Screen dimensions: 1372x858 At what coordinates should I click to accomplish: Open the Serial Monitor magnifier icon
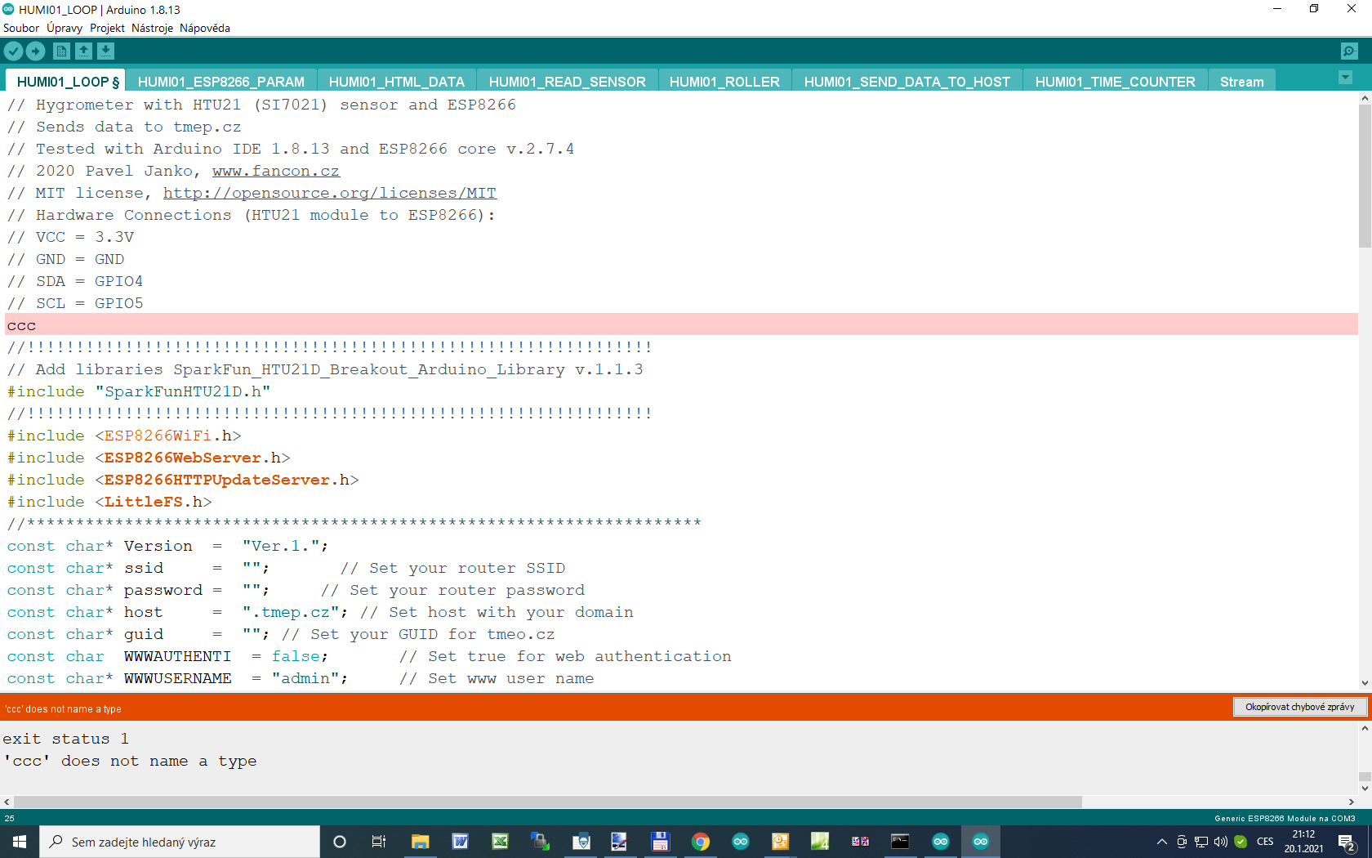[1349, 51]
